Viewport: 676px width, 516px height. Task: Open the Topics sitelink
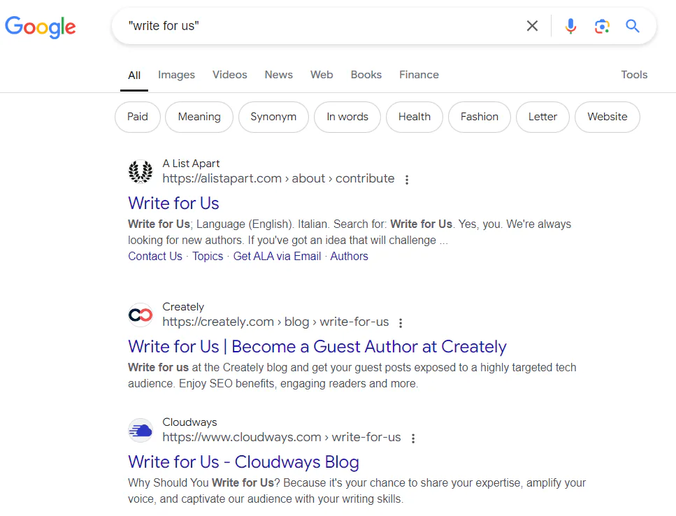click(x=208, y=256)
